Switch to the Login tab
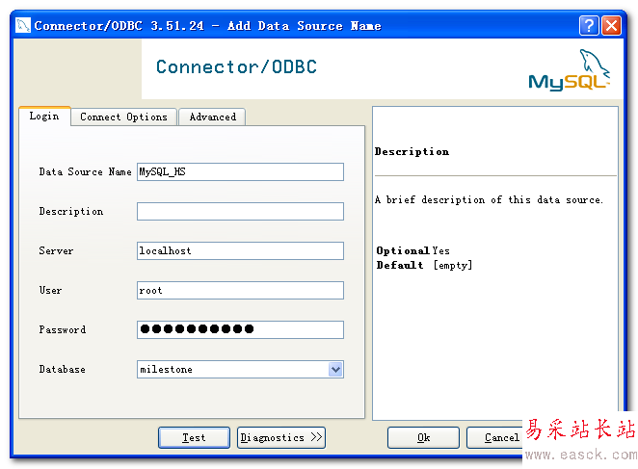 click(x=44, y=117)
